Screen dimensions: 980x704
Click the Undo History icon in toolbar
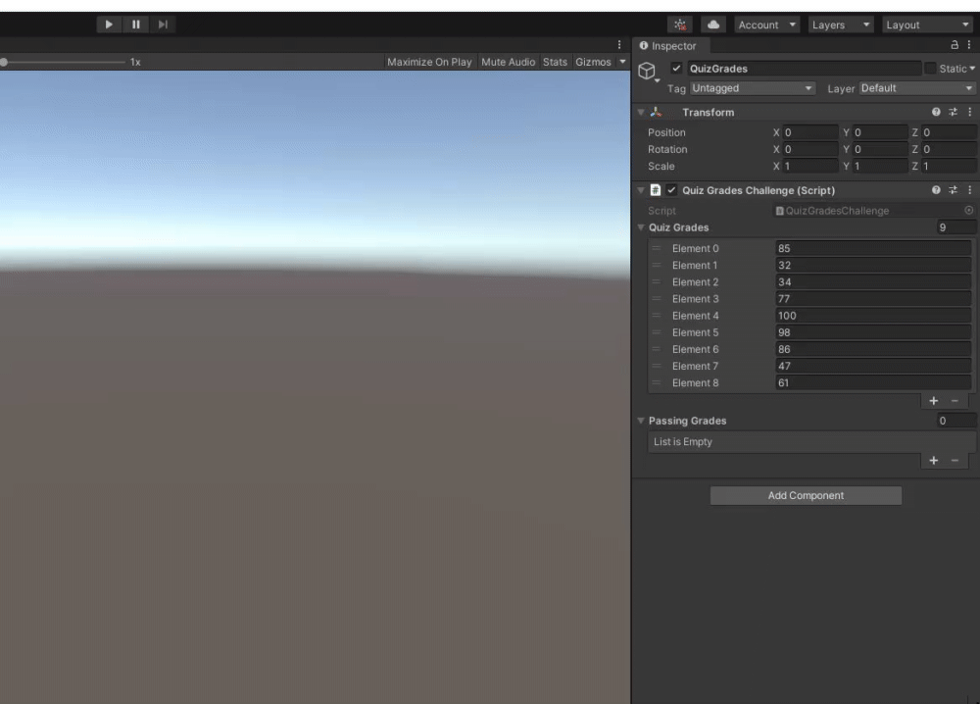[679, 25]
